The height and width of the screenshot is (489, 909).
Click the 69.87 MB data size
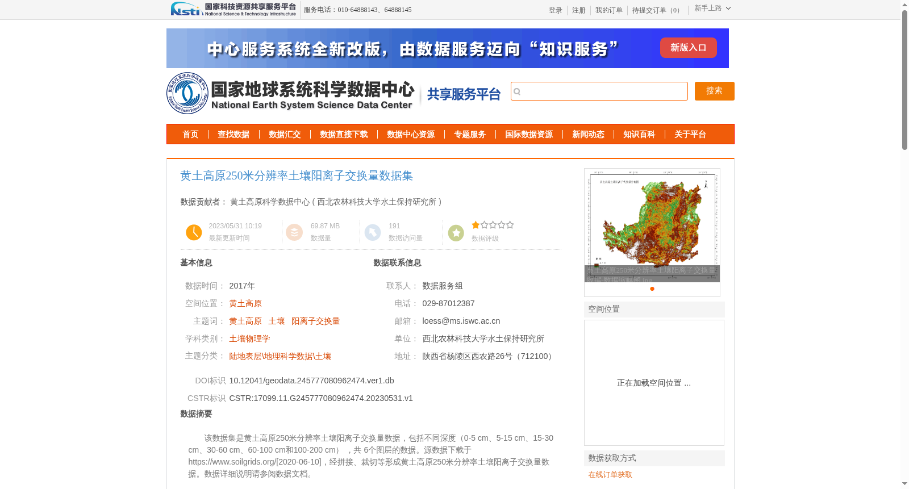[x=325, y=226]
